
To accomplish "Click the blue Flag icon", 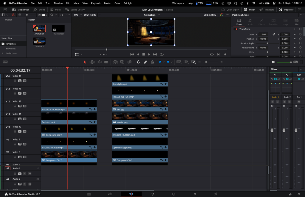I will point(160,62).
